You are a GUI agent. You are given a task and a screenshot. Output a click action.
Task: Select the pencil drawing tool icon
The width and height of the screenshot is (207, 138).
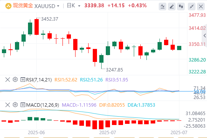[x=172, y=6]
